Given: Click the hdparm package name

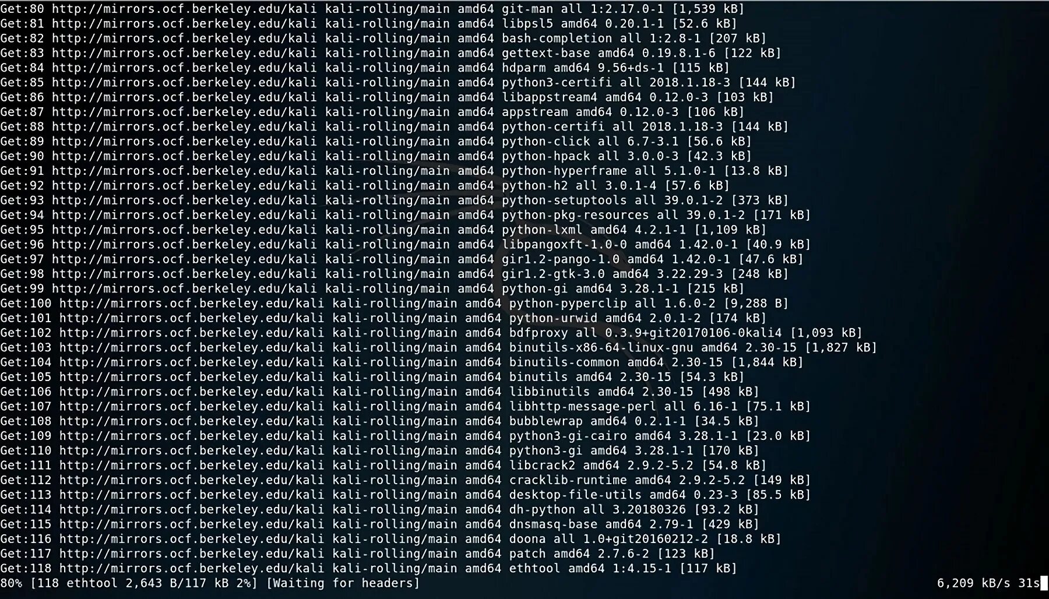Looking at the screenshot, I should (x=524, y=68).
